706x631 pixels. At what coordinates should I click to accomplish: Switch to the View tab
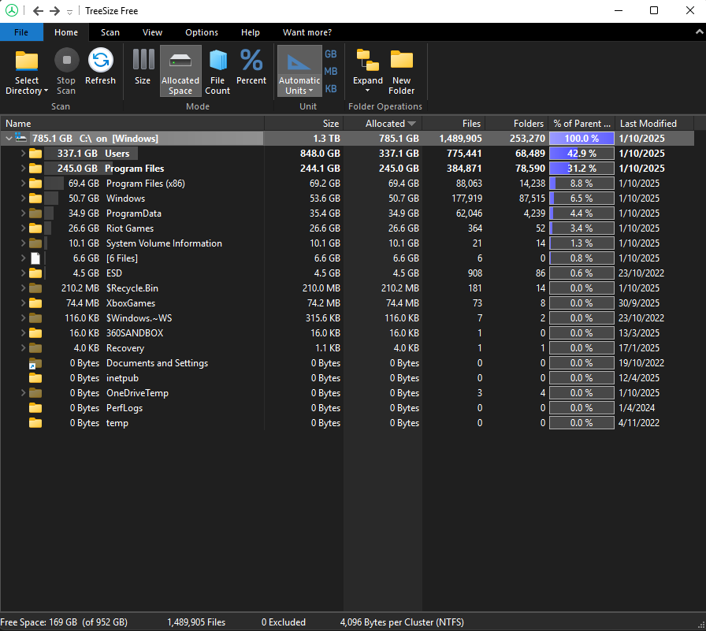point(152,32)
